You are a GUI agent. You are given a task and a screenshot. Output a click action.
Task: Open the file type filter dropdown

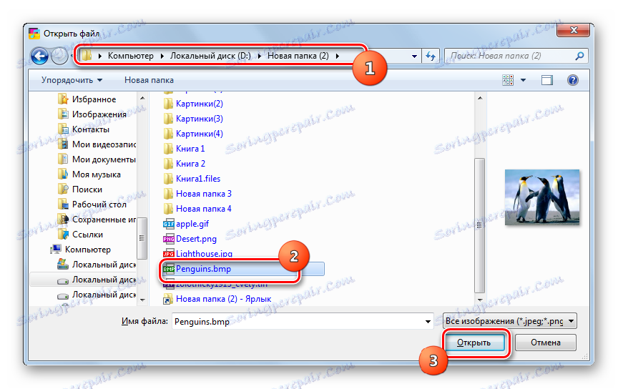509,321
